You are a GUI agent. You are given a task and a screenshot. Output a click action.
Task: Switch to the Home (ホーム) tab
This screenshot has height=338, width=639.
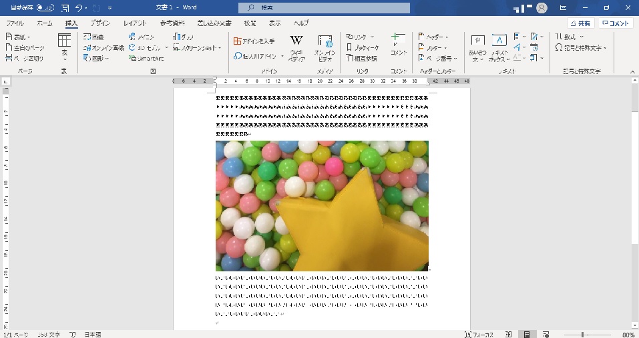coord(45,23)
